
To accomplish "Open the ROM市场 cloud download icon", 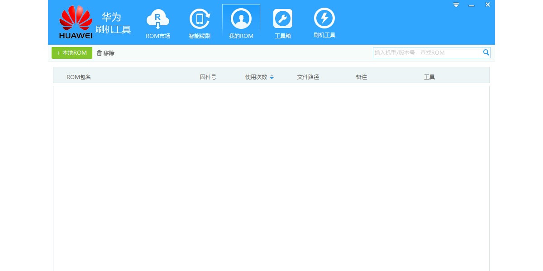I will pyautogui.click(x=158, y=19).
